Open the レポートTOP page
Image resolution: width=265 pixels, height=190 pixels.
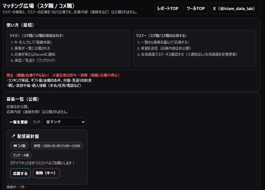pyautogui.click(x=168, y=8)
